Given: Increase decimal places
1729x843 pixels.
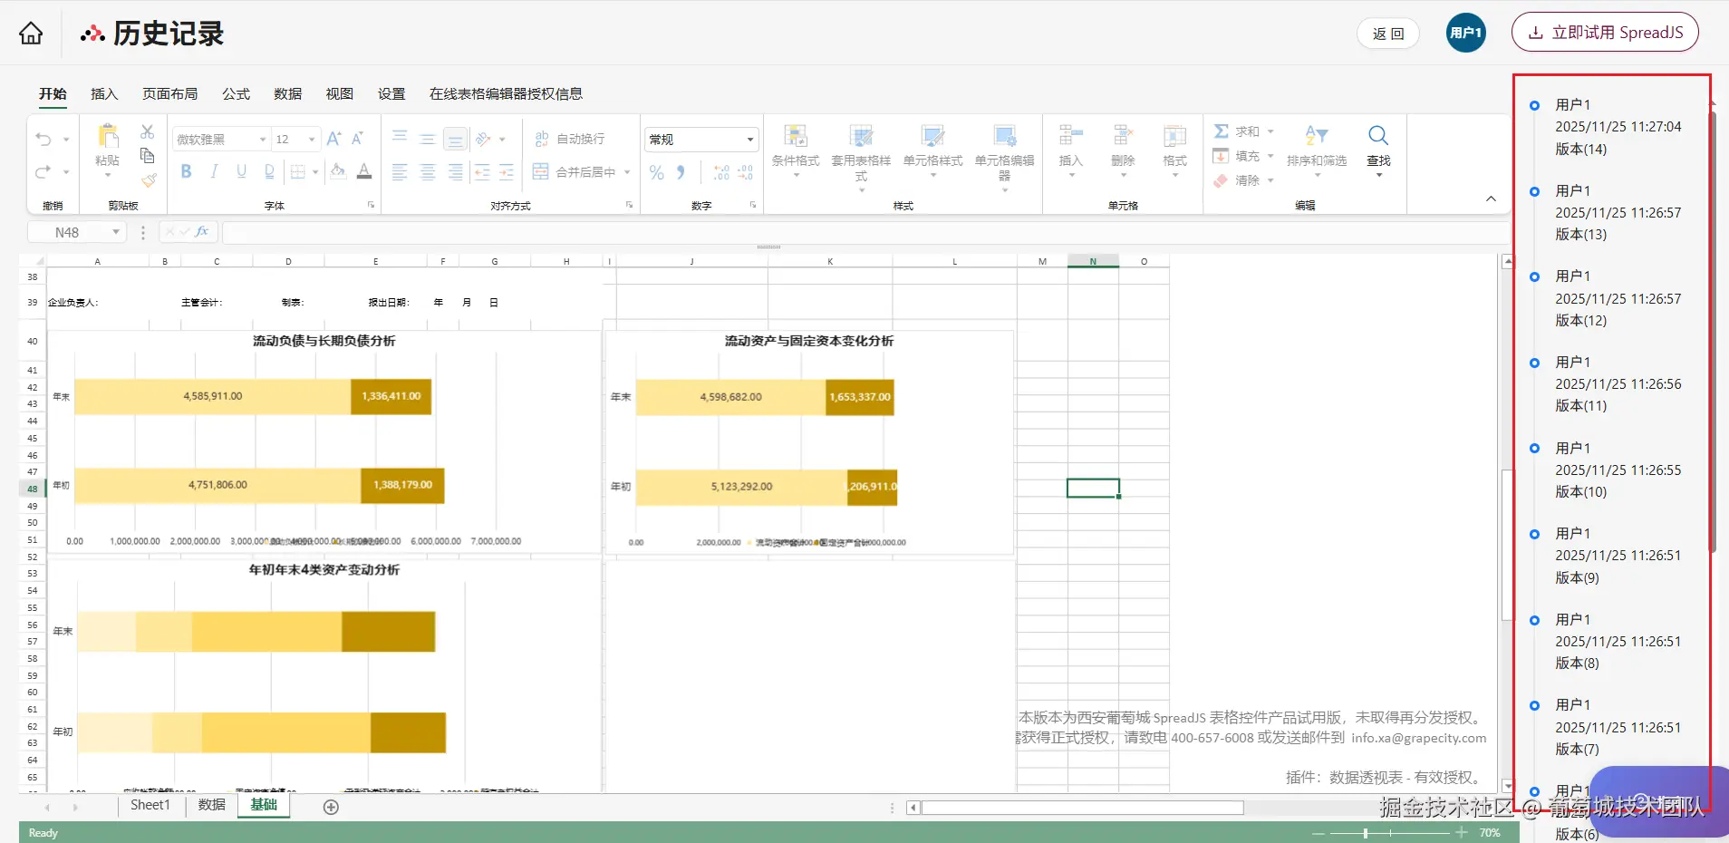Looking at the screenshot, I should 721,172.
